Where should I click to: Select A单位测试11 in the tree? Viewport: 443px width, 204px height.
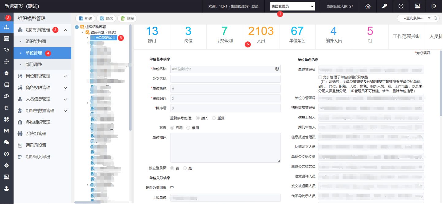[x=104, y=38]
